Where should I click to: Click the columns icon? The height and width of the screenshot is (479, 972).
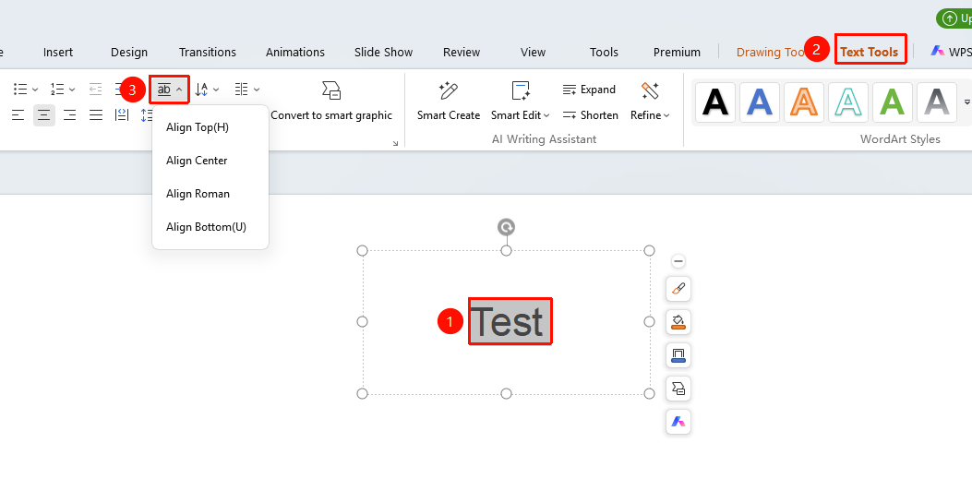pos(242,90)
